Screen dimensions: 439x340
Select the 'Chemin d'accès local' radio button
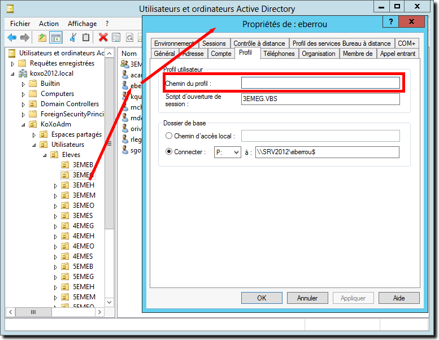[x=169, y=136]
